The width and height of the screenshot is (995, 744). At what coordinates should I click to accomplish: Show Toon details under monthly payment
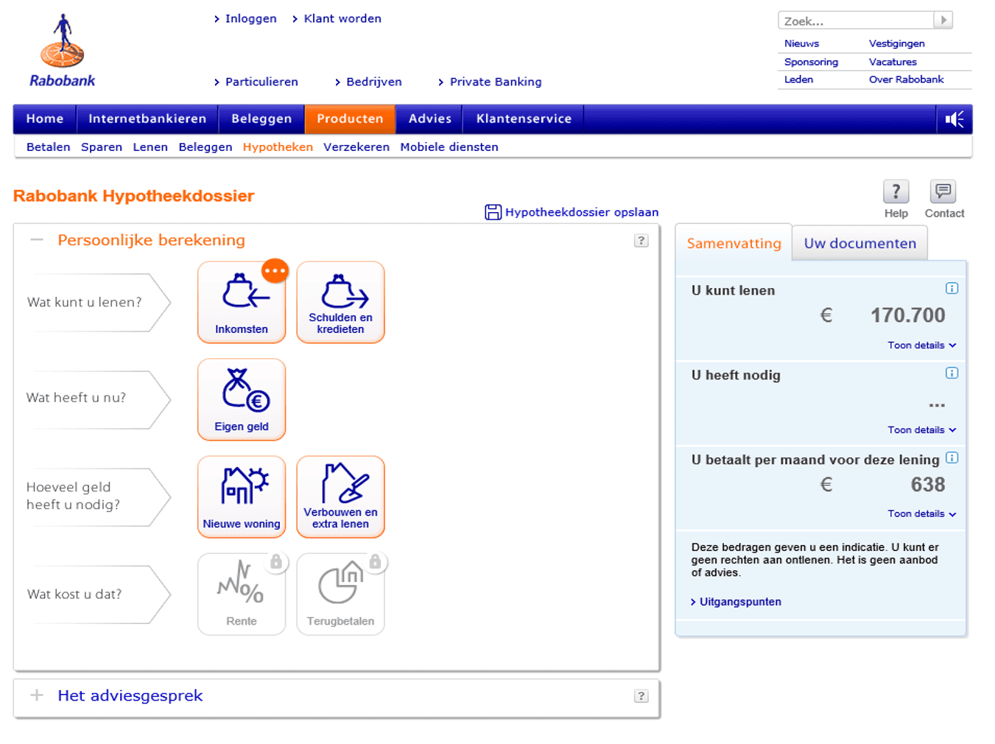(921, 513)
